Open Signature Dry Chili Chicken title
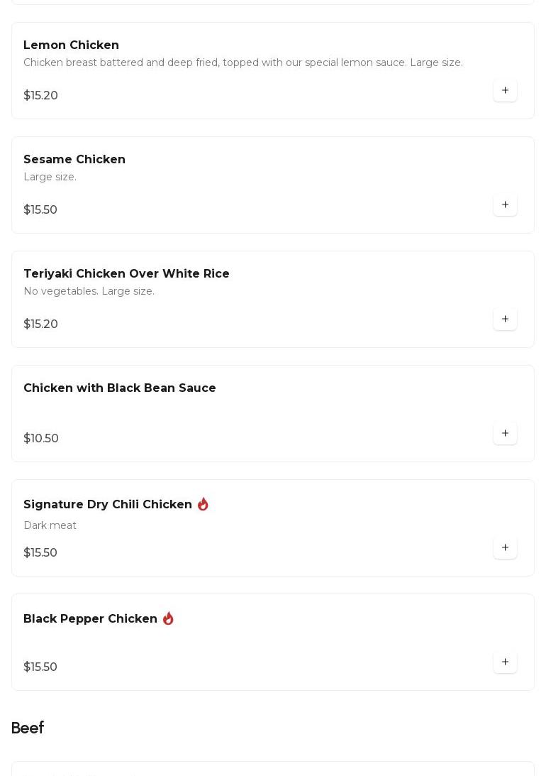This screenshot has height=776, width=546. click(108, 505)
